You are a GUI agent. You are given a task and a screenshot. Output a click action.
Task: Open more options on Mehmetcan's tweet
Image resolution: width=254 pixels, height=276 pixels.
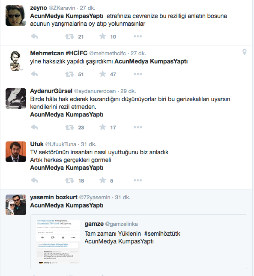(138, 74)
